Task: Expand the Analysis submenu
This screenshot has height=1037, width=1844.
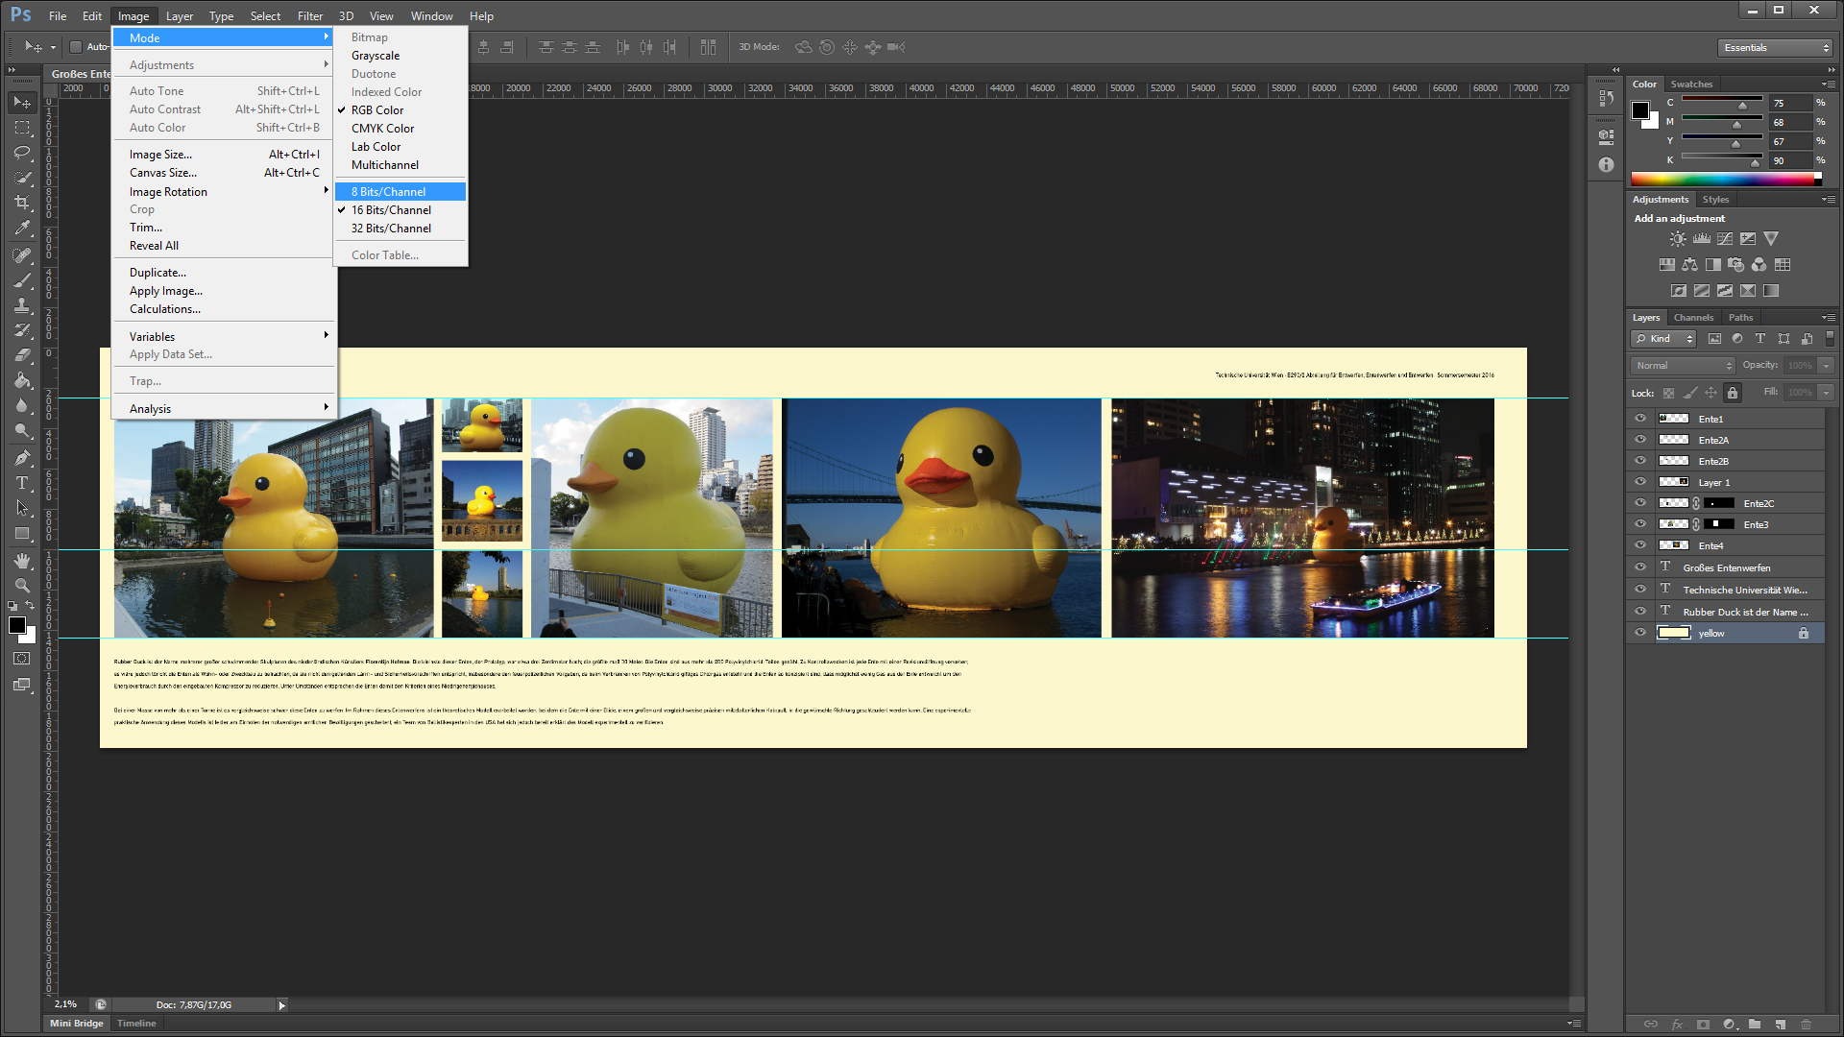Action: tap(225, 409)
